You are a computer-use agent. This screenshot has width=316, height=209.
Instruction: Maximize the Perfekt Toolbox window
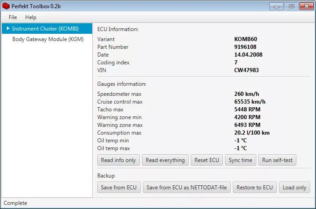pyautogui.click(x=291, y=6)
